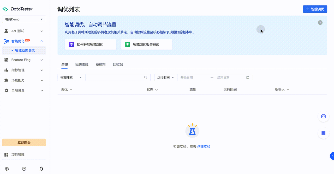Open the notifications bell icon
The height and width of the screenshot is (174, 334).
[x=41, y=169]
